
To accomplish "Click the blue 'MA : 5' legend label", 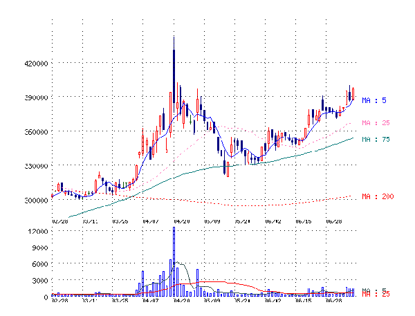I will tap(374, 100).
